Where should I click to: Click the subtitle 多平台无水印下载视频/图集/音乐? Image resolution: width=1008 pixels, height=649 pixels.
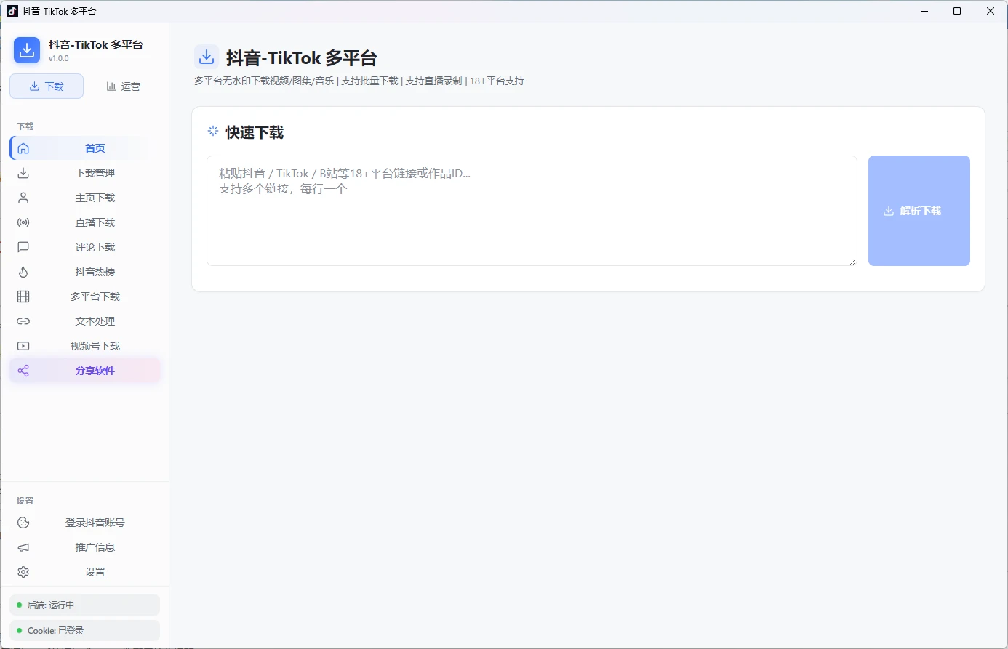(264, 81)
